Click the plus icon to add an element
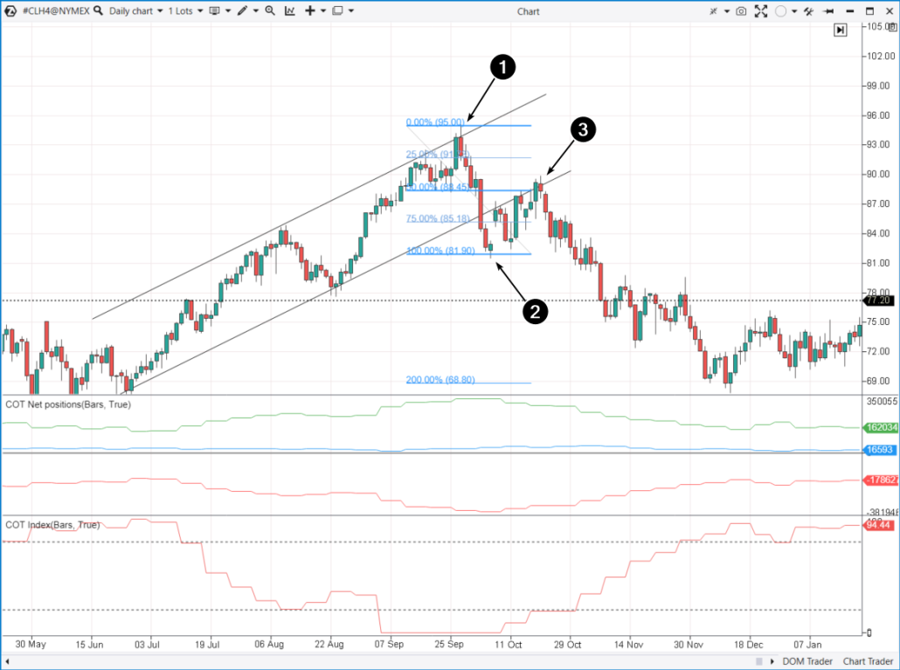Viewport: 900px width, 670px height. (311, 10)
